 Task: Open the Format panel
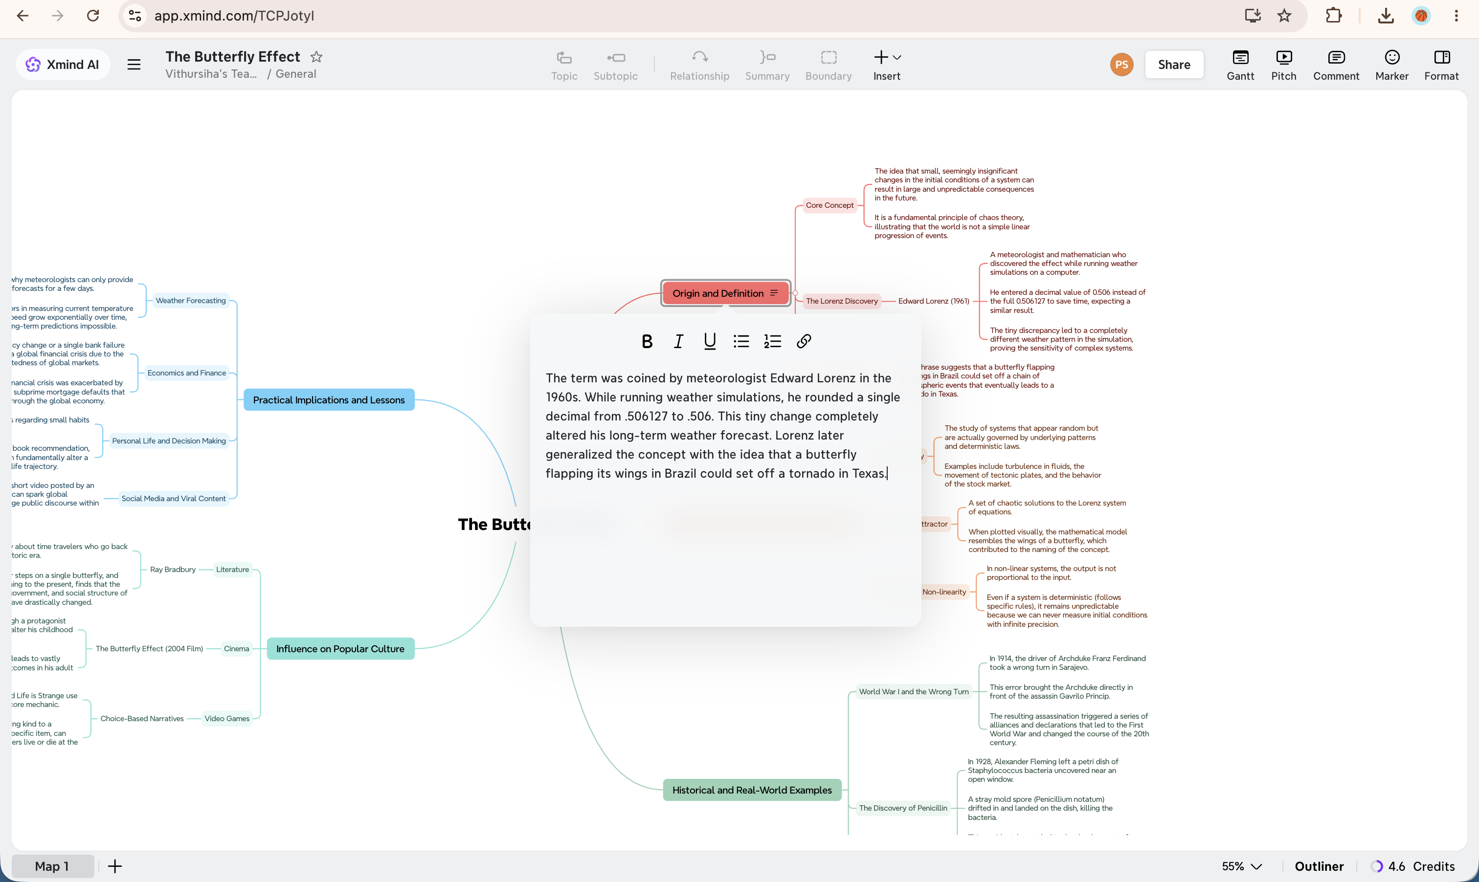1441,66
